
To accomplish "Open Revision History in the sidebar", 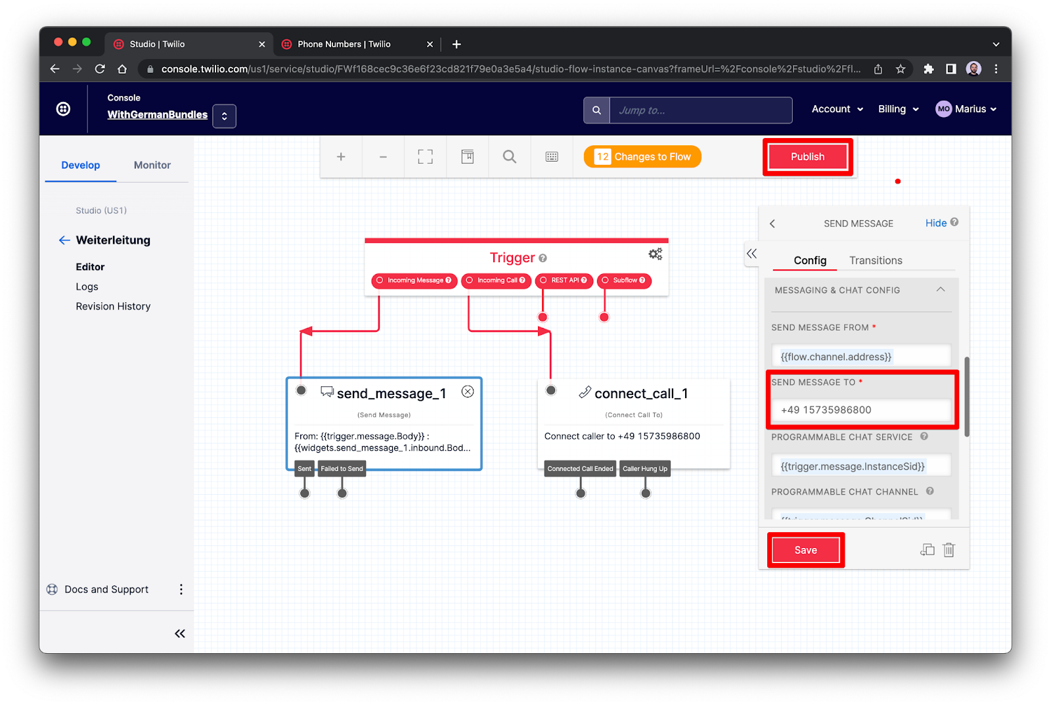I will 113,306.
